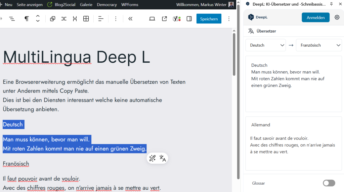Viewport: 344px width, 192px height.
Task: Select the paragraph block type icon
Action: (x=27, y=19)
